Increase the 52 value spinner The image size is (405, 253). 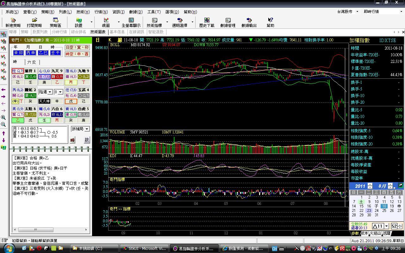click(400, 225)
